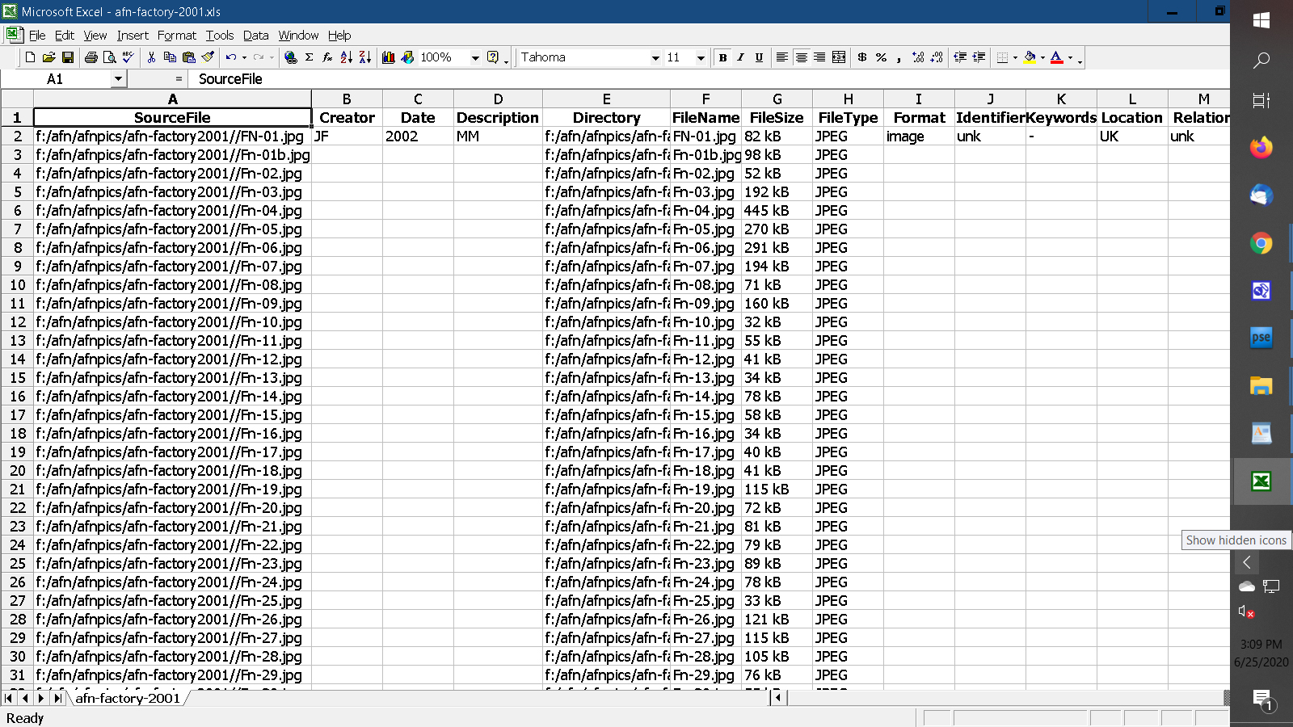This screenshot has width=1293, height=727.
Task: Toggle Underline formatting
Action: 759,57
